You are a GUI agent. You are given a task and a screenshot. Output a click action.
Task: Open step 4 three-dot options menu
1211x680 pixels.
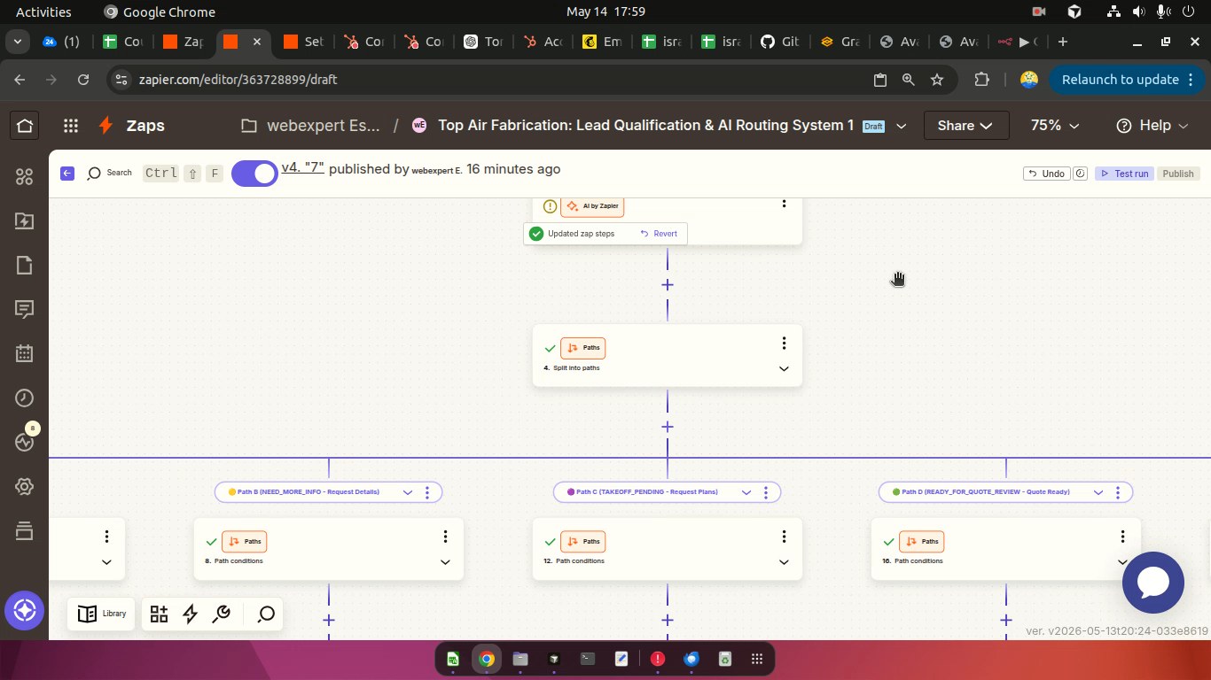click(784, 344)
